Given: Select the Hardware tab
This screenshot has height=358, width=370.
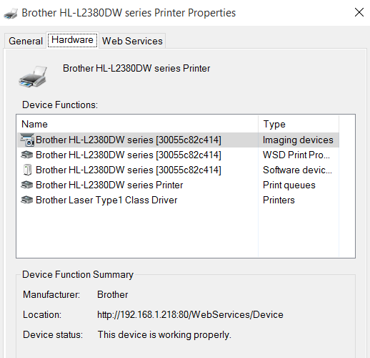Looking at the screenshot, I should [x=72, y=40].
